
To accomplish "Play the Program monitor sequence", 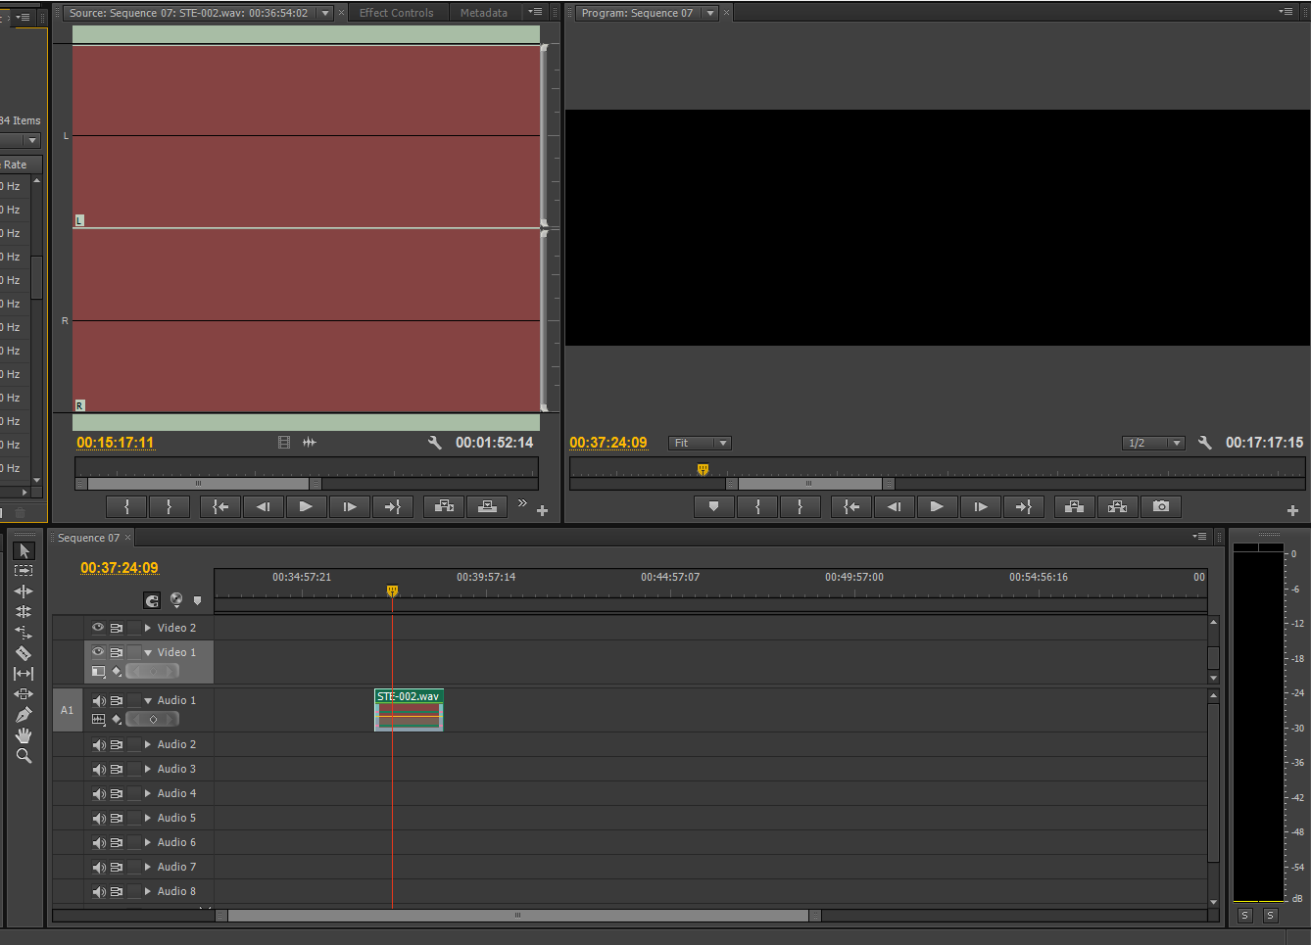I will 937,506.
